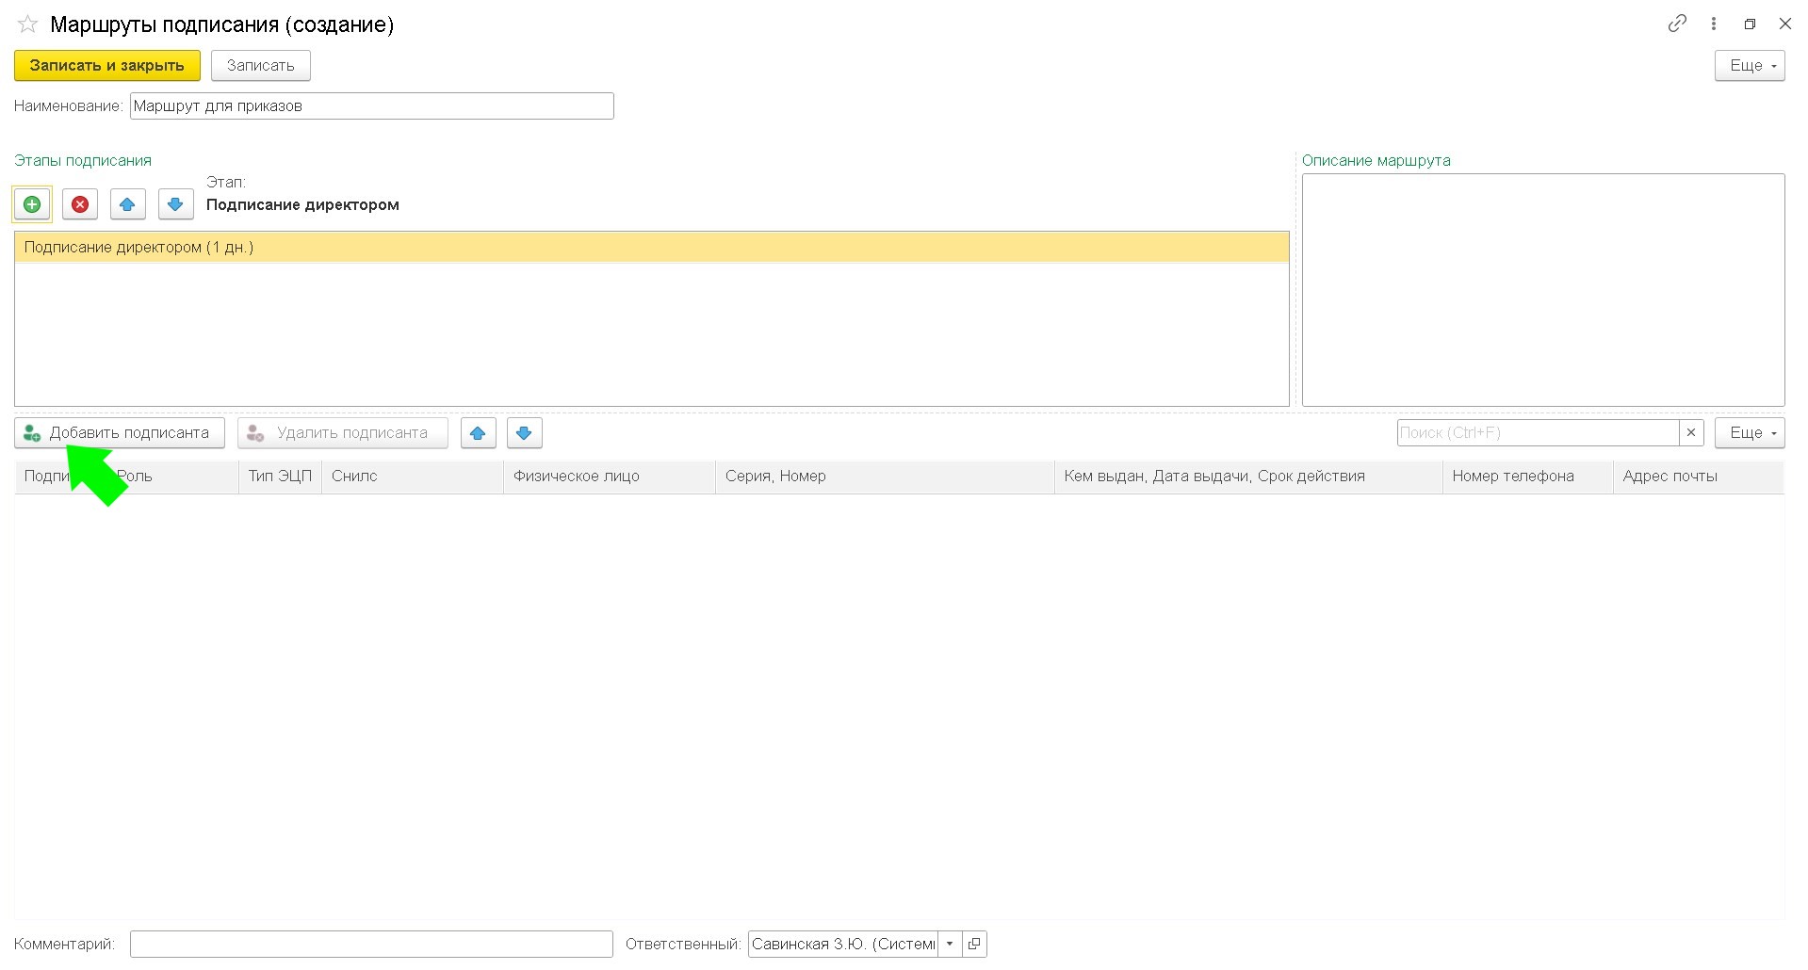The image size is (1808, 970).
Task: Click the Записать button
Action: click(x=260, y=66)
